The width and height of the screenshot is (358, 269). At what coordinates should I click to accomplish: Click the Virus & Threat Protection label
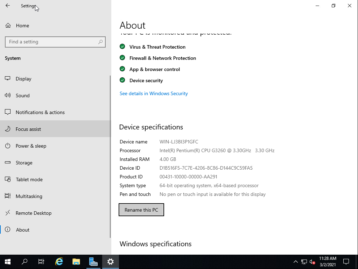(157, 47)
